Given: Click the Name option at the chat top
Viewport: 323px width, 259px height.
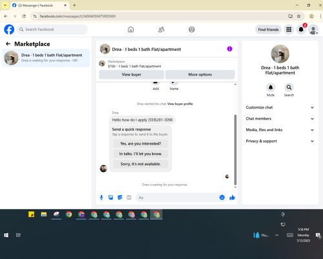Looking at the screenshot, I should click(174, 86).
